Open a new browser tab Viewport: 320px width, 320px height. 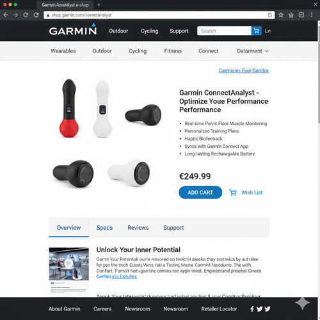99,5
